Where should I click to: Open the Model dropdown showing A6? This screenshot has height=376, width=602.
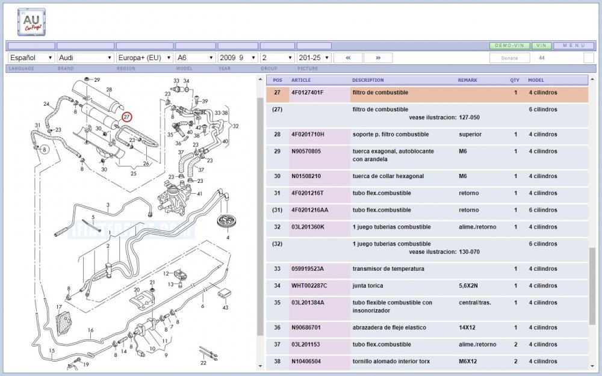click(196, 58)
